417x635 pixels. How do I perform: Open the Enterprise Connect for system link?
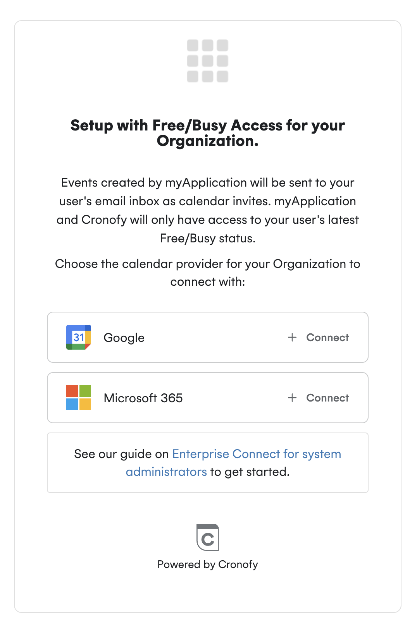pyautogui.click(x=257, y=454)
